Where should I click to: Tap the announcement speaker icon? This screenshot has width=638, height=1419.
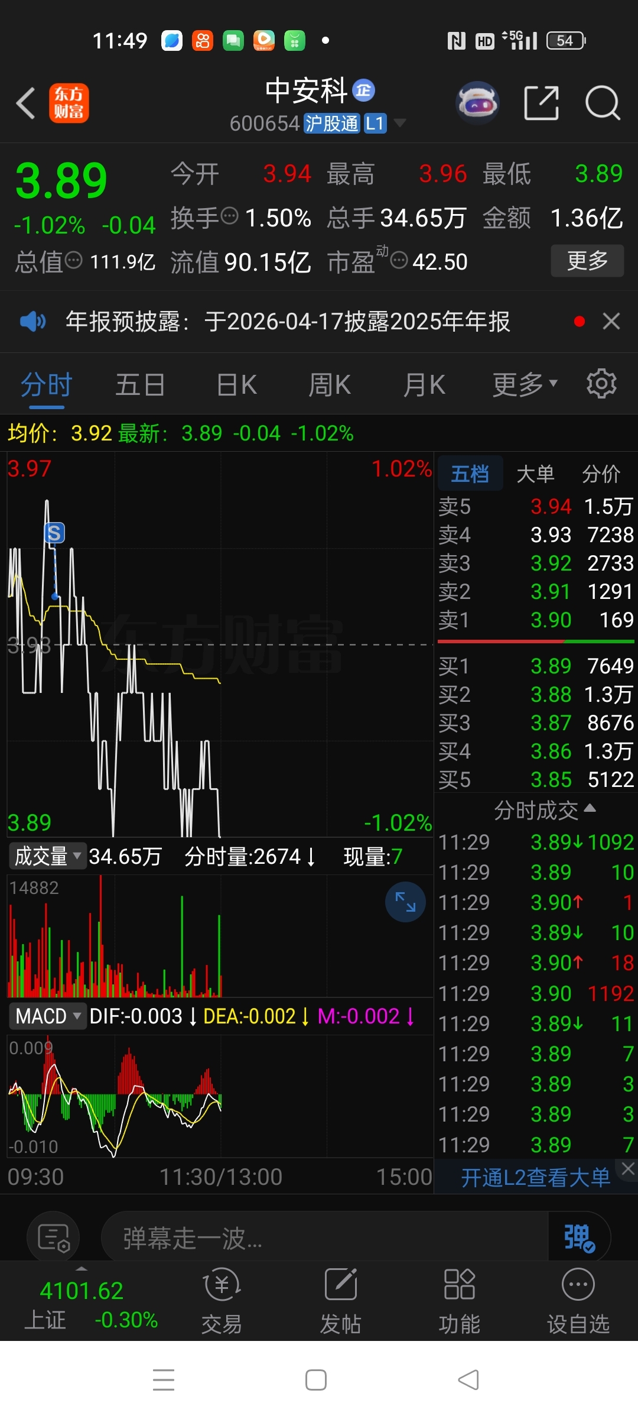(x=32, y=322)
